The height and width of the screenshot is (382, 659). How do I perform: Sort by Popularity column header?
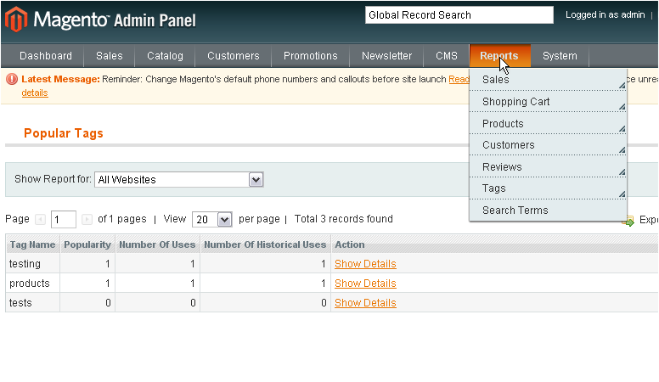click(87, 244)
